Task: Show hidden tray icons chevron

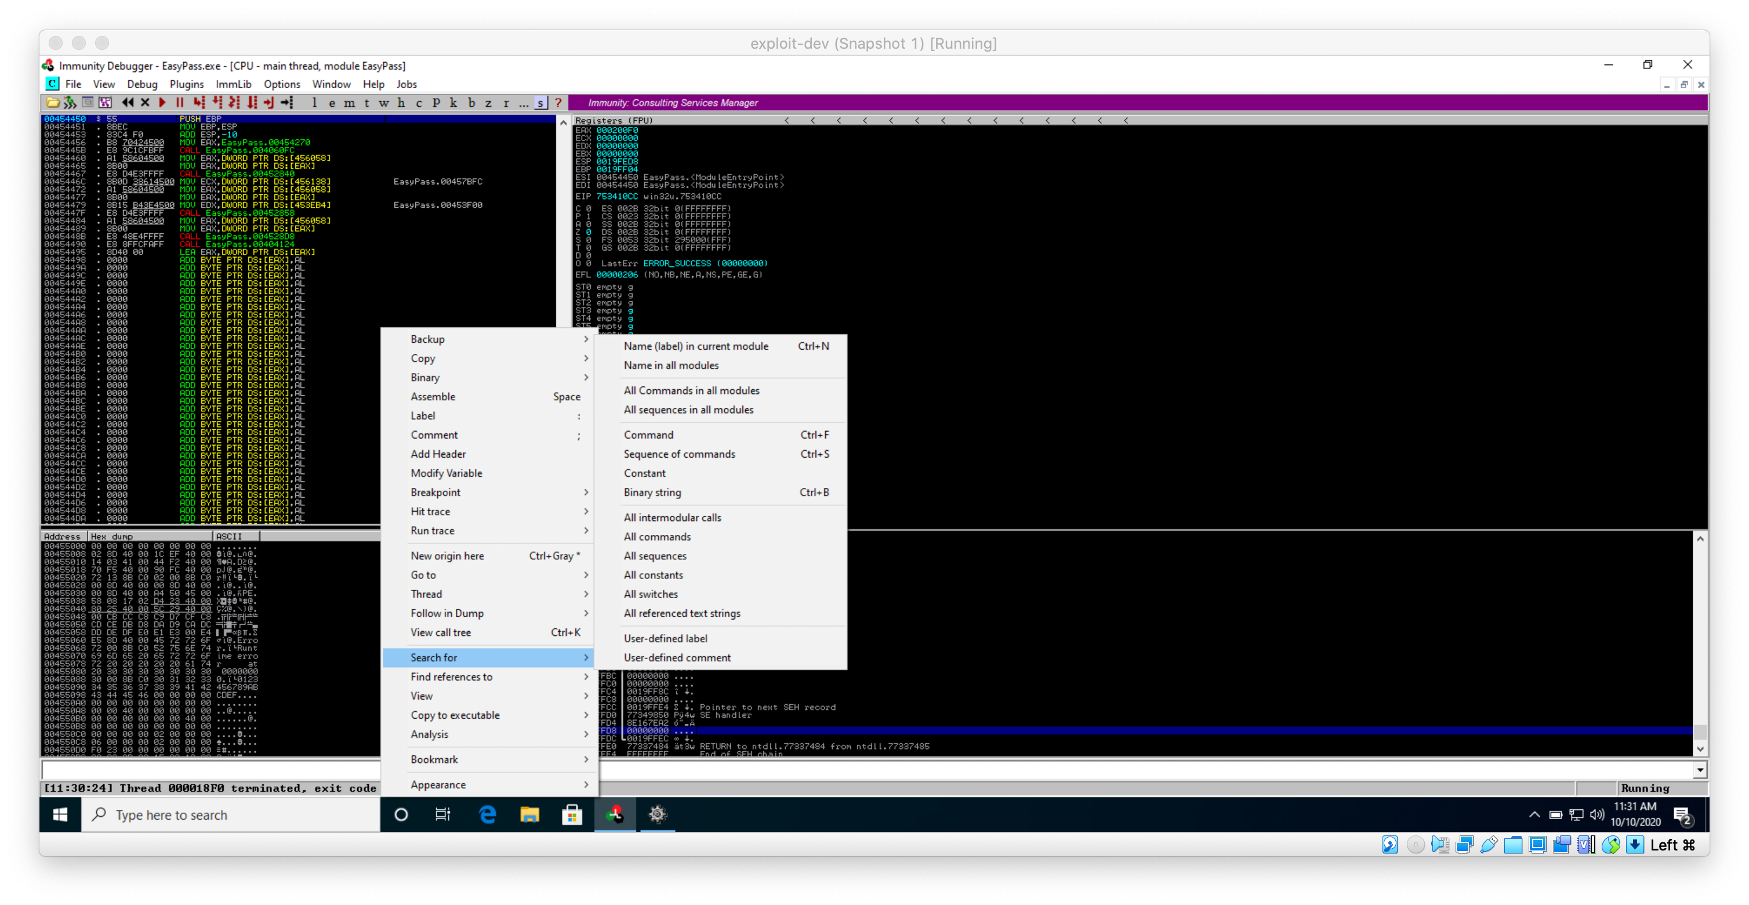Action: point(1534,814)
